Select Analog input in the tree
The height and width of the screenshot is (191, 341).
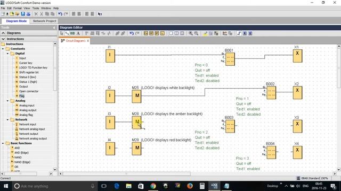click(27, 106)
